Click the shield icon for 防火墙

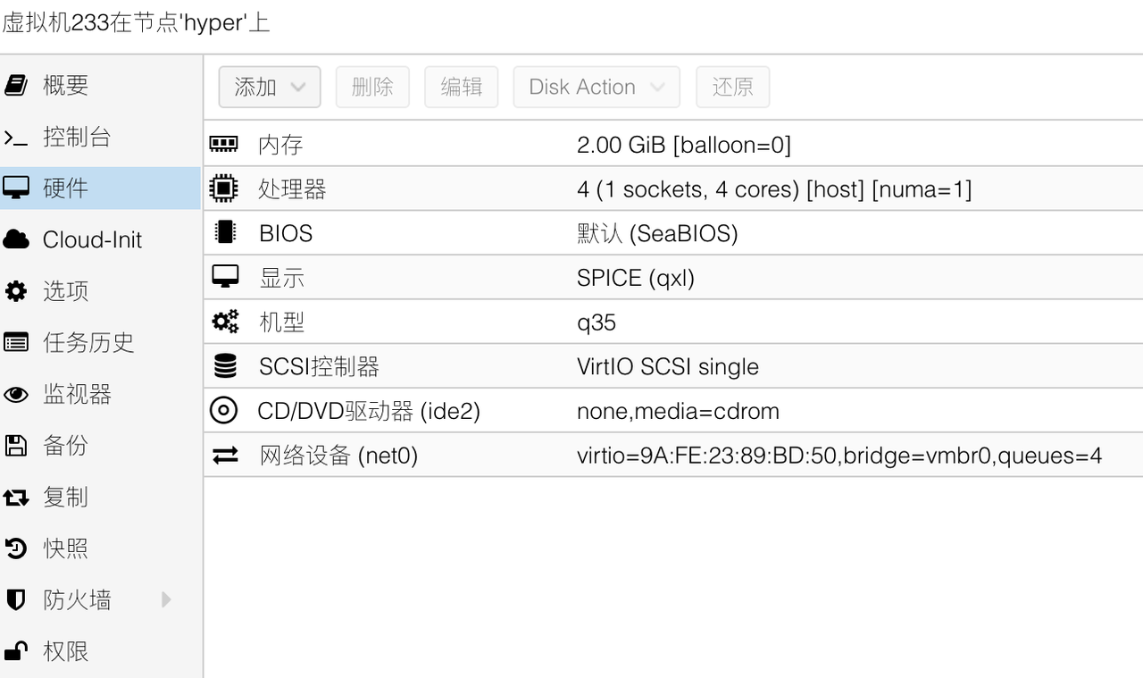pyautogui.click(x=16, y=599)
